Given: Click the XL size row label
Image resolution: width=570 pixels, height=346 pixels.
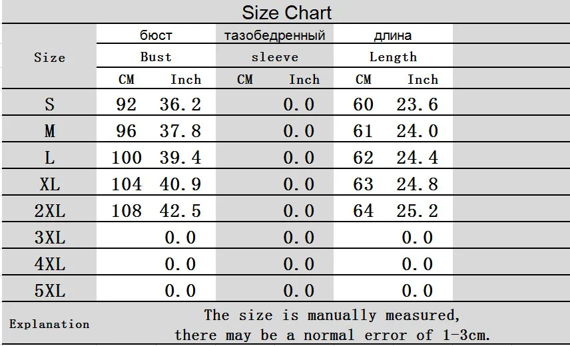Looking at the screenshot, I should pyautogui.click(x=50, y=184).
